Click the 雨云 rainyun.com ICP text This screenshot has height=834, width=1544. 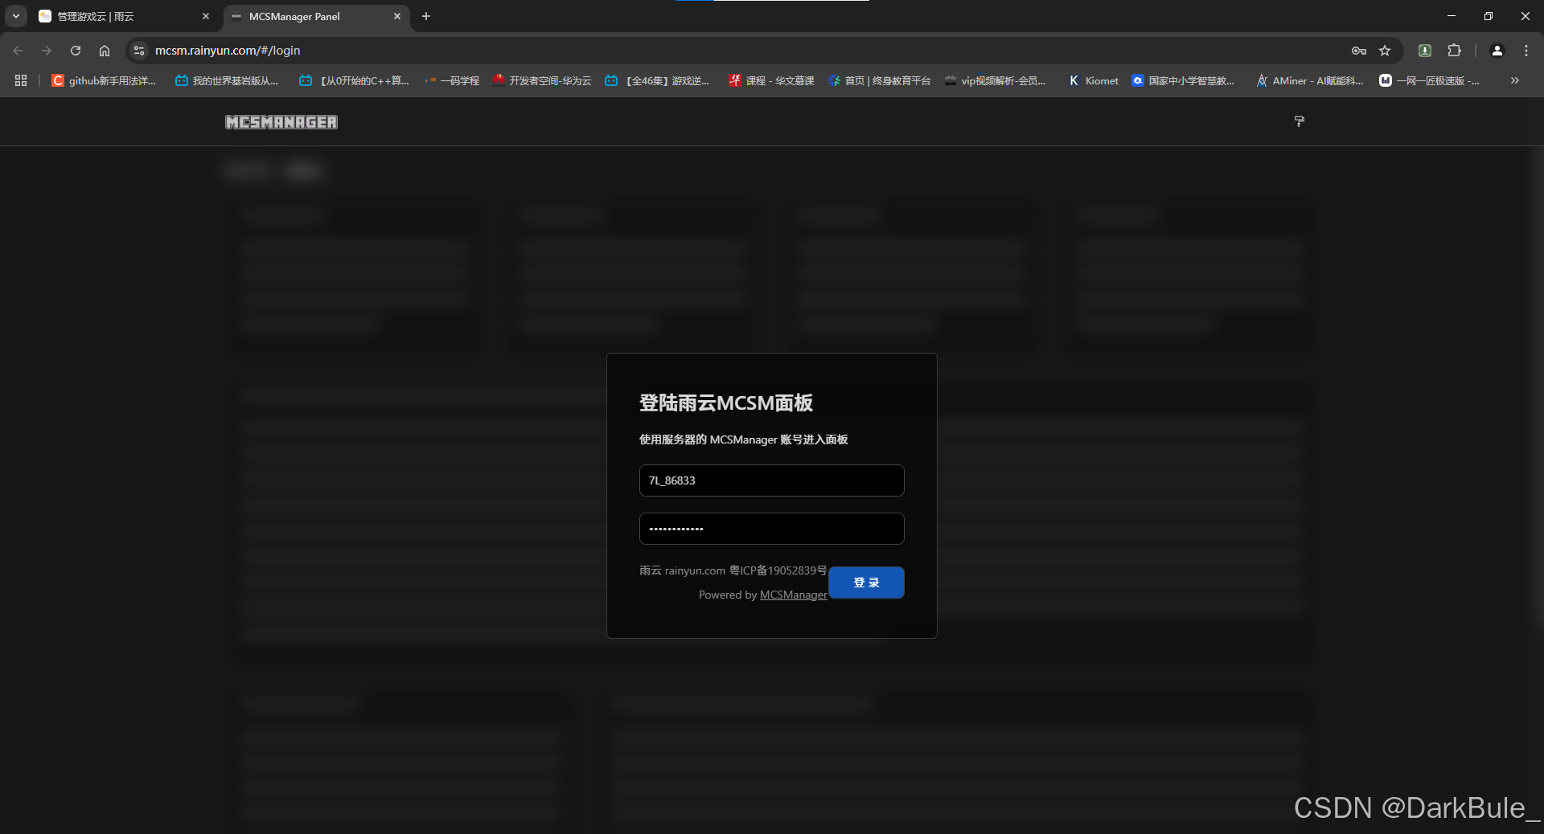[733, 570]
